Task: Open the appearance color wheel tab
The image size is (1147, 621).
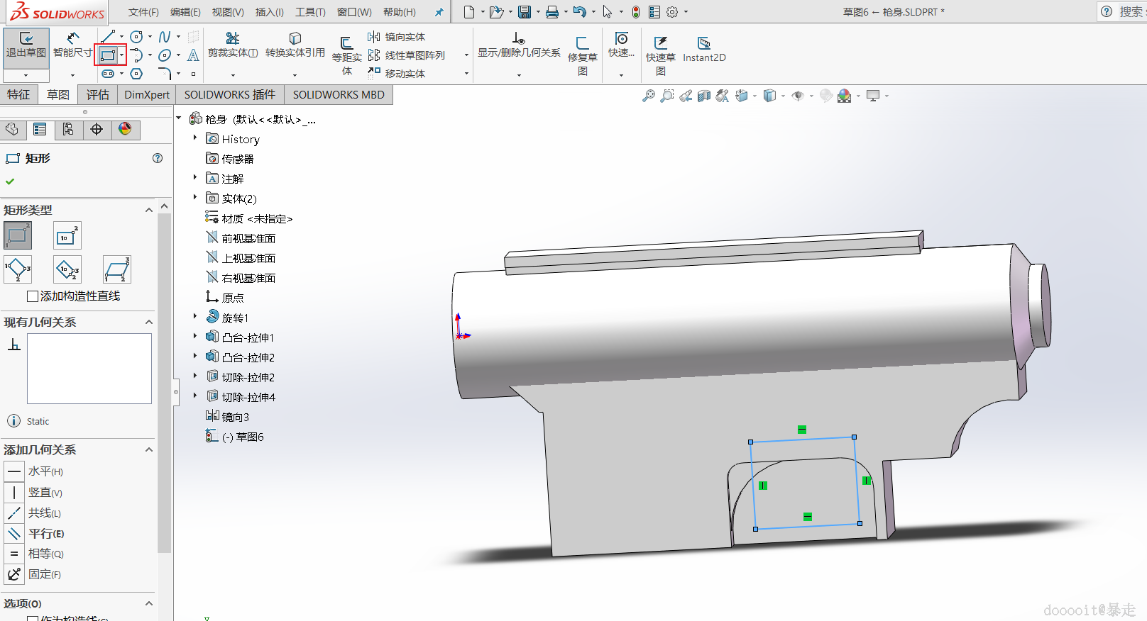Action: click(x=125, y=129)
